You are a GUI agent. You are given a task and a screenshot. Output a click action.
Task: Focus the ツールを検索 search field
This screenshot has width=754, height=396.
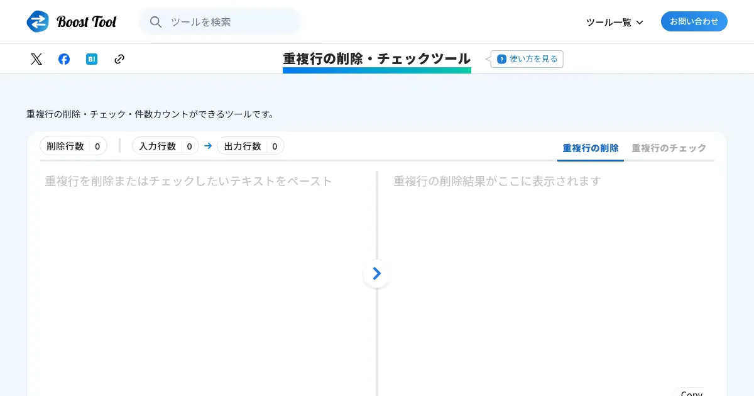coord(232,22)
